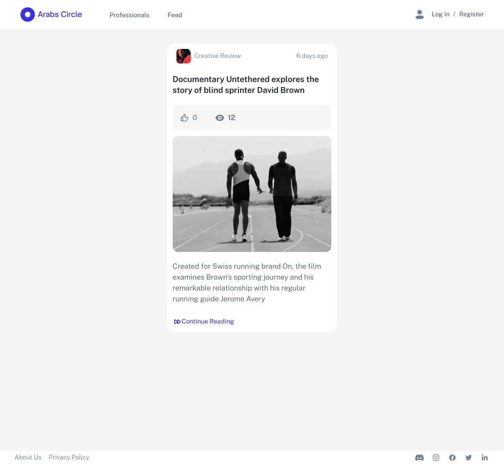Image resolution: width=504 pixels, height=464 pixels.
Task: Go to the Feed menu item
Action: point(175,15)
